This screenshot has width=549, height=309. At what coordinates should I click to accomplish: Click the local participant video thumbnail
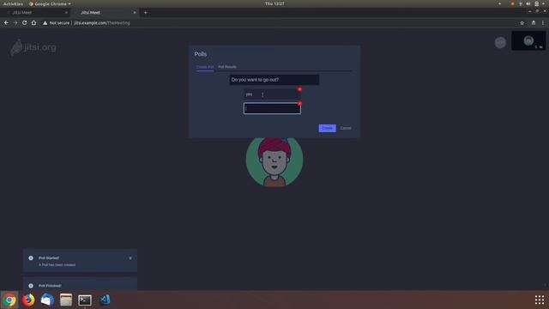click(x=528, y=40)
